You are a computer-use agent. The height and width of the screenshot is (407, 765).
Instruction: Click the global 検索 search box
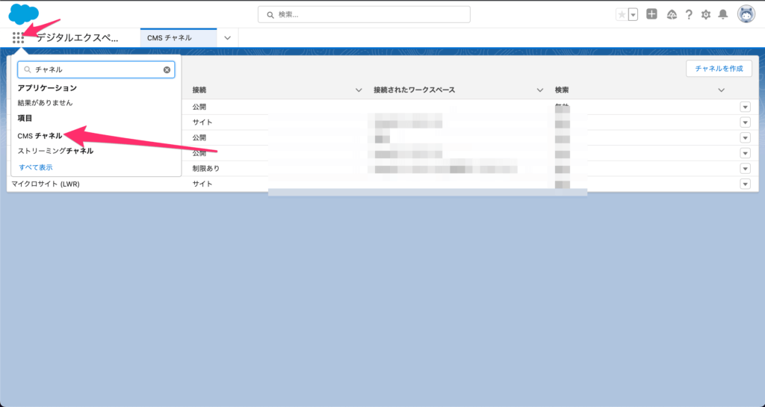click(364, 15)
